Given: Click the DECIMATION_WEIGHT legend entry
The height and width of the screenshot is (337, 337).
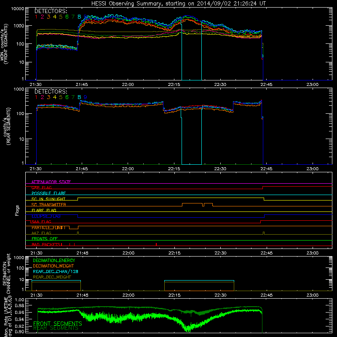Looking at the screenshot, I should (53, 266).
